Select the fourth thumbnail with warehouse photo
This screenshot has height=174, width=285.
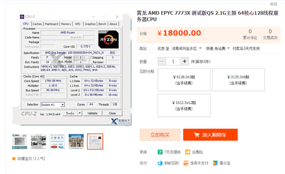tap(76, 141)
